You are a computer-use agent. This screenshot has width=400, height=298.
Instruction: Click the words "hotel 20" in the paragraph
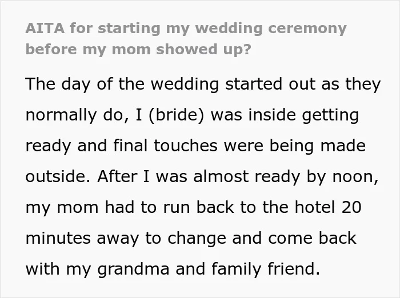pyautogui.click(x=328, y=207)
